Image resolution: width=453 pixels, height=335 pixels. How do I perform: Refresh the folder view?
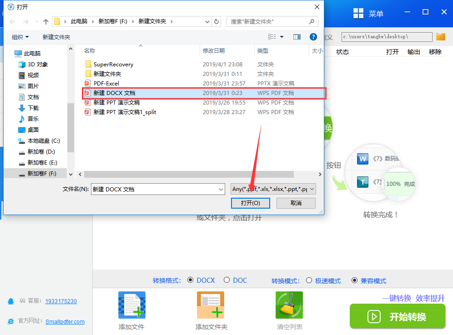(216, 22)
